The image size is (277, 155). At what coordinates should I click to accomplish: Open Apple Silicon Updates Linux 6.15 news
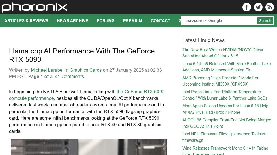click(x=225, y=109)
